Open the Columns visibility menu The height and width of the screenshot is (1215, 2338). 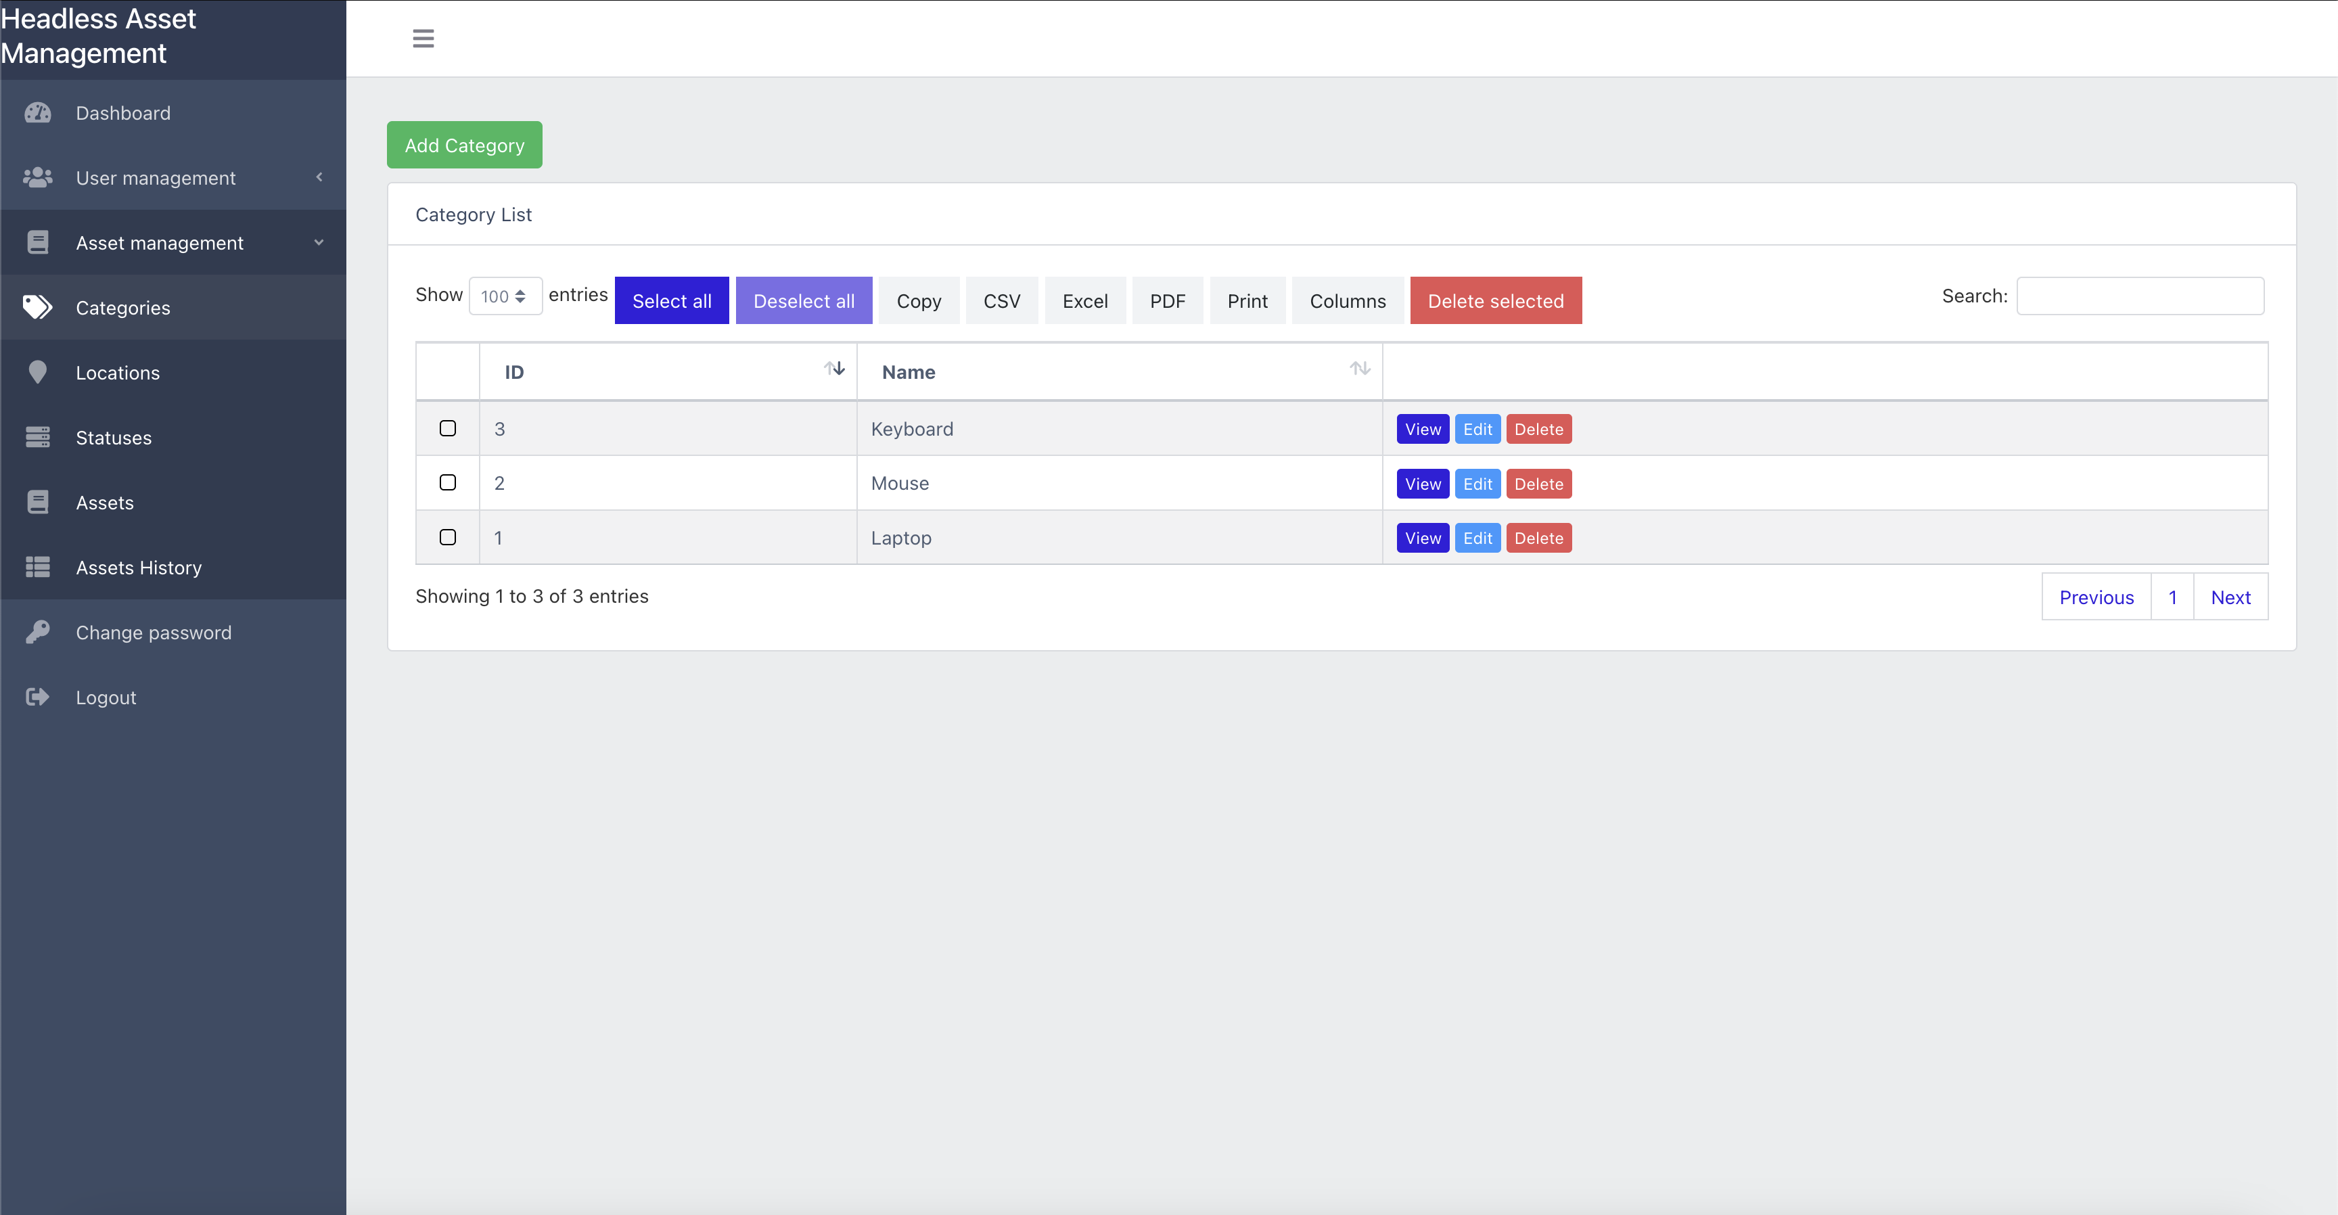coord(1347,300)
